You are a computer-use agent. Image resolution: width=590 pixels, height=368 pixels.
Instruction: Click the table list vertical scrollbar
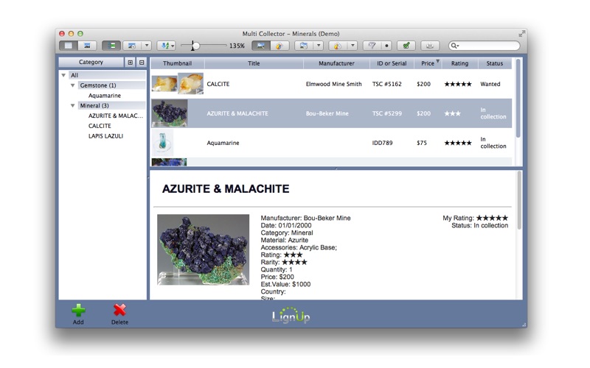518,99
